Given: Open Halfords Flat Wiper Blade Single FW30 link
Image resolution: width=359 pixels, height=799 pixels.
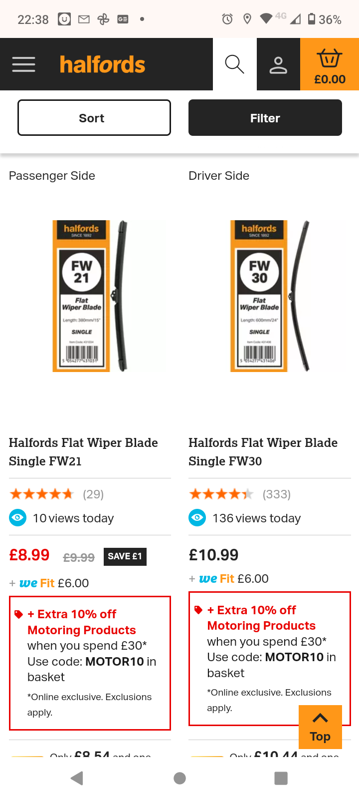Looking at the screenshot, I should [263, 452].
